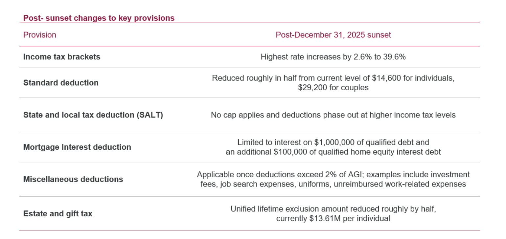This screenshot has height=239, width=506.
Task: Select the "Mortgage Interest deduction" row label
Action: pyautogui.click(x=77, y=147)
